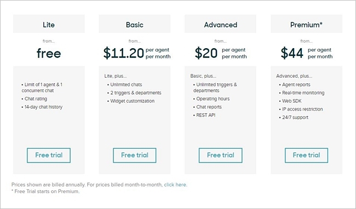Start Free trial for the Basic plan

[x=135, y=155]
